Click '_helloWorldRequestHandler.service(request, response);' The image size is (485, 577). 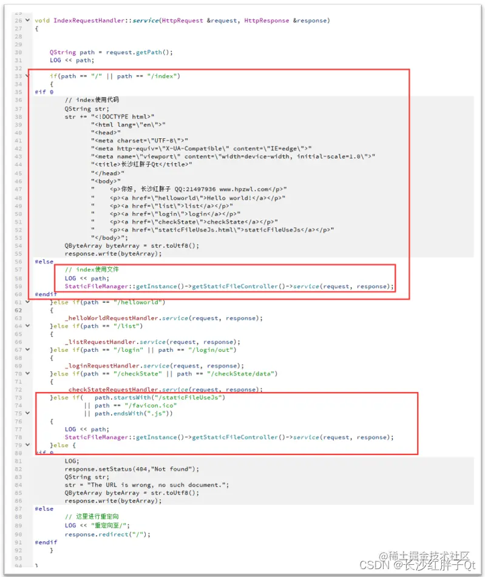coord(163,318)
